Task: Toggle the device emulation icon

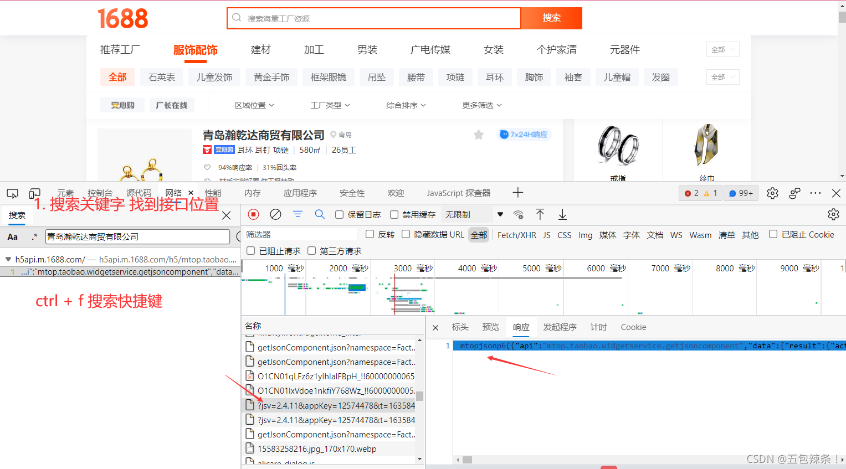Action: (x=34, y=193)
